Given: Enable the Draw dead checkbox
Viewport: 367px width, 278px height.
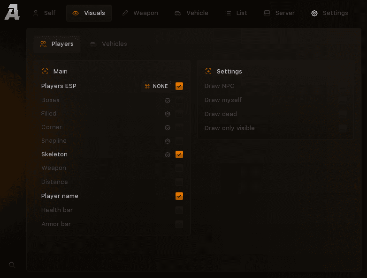Looking at the screenshot, I should (343, 114).
